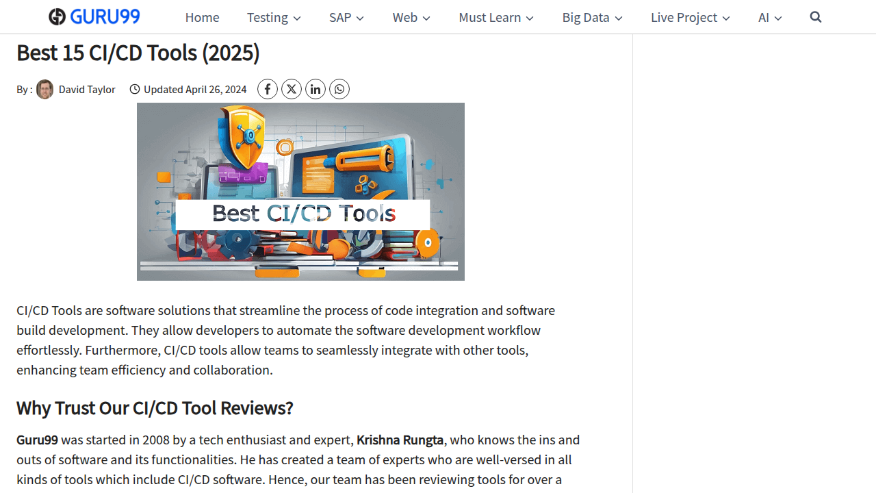This screenshot has width=876, height=493.
Task: Click the bold 'Krishna Rungta' name
Action: click(x=400, y=440)
